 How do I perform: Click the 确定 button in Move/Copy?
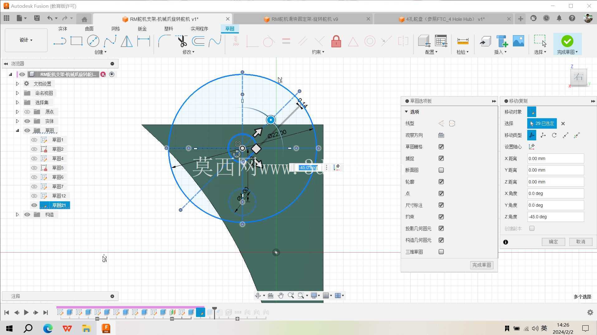pyautogui.click(x=553, y=242)
